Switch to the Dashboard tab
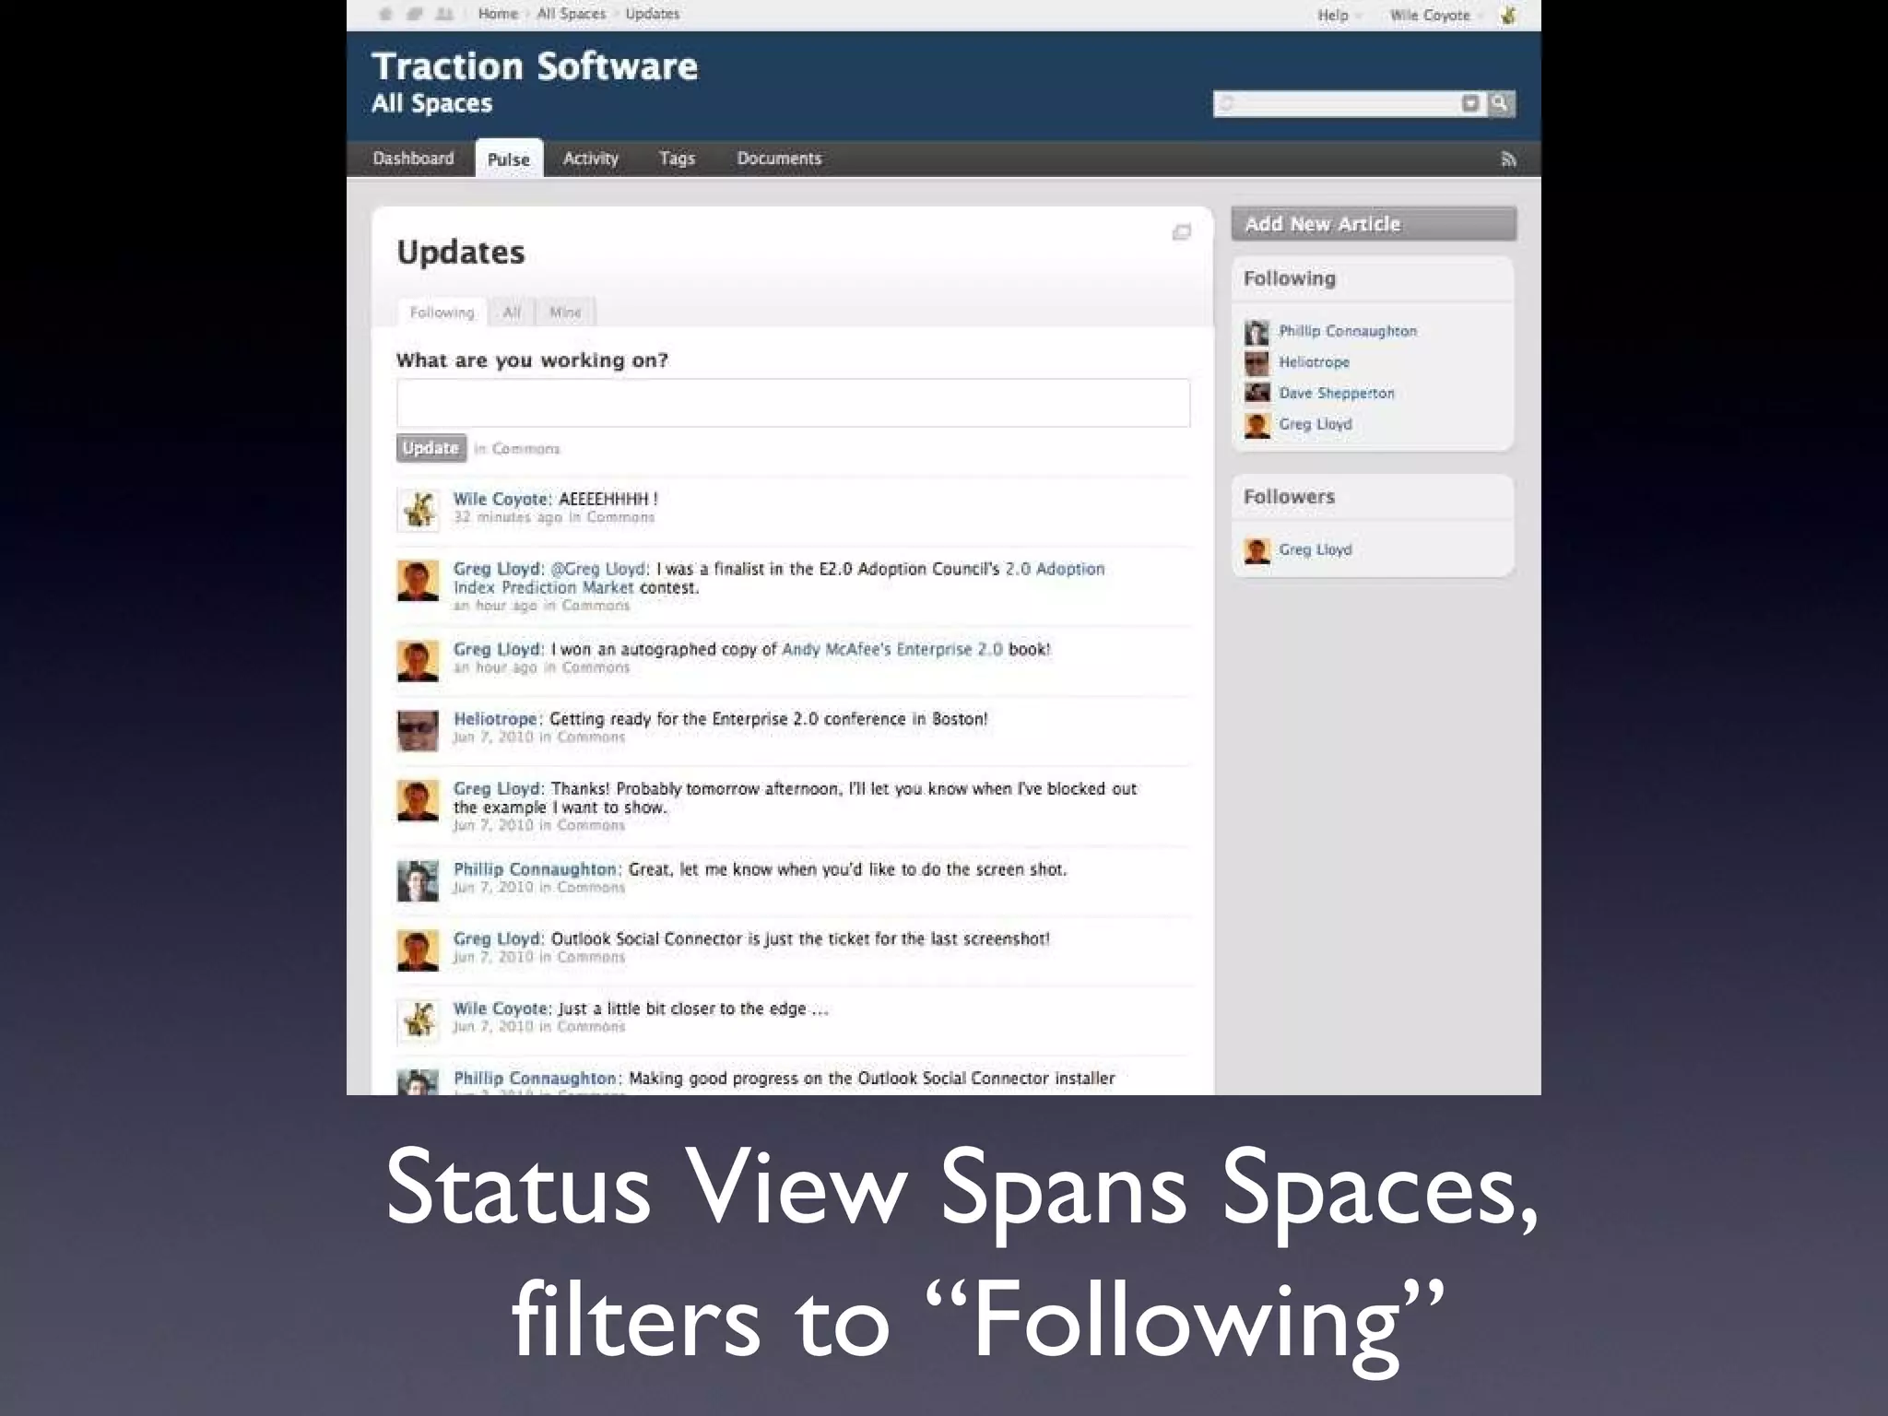The width and height of the screenshot is (1888, 1416). pyautogui.click(x=413, y=159)
